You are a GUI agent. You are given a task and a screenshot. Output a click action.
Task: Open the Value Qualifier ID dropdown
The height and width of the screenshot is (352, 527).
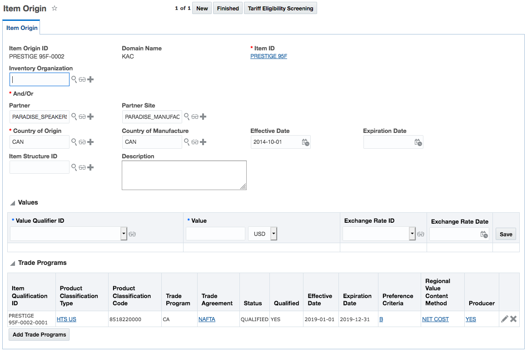(124, 234)
